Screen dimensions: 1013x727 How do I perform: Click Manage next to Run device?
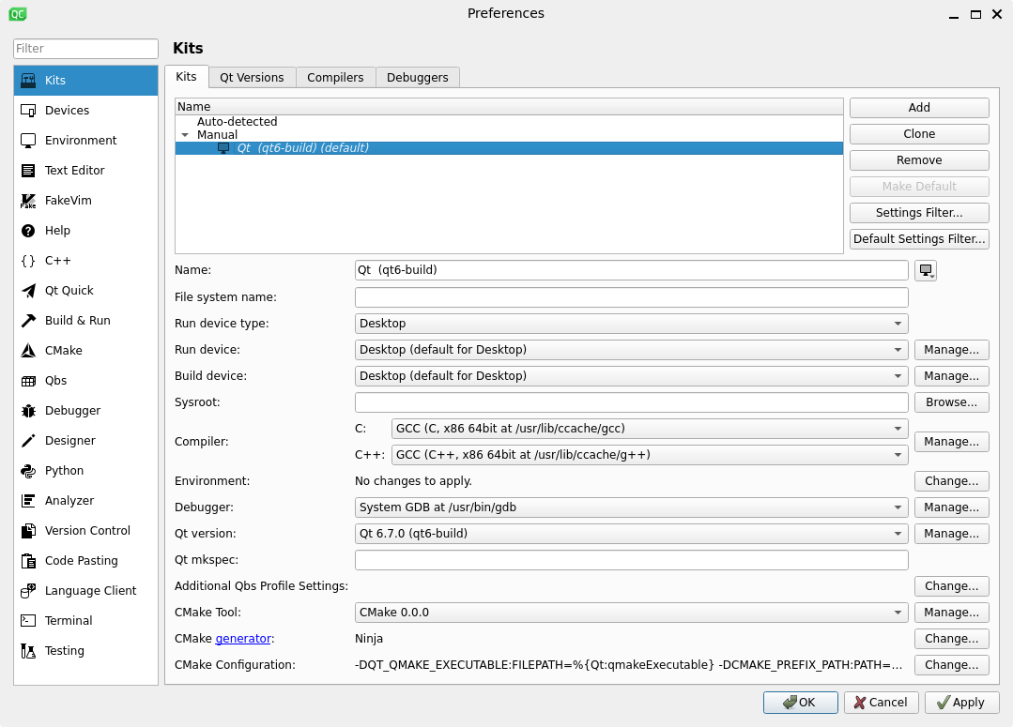(952, 350)
